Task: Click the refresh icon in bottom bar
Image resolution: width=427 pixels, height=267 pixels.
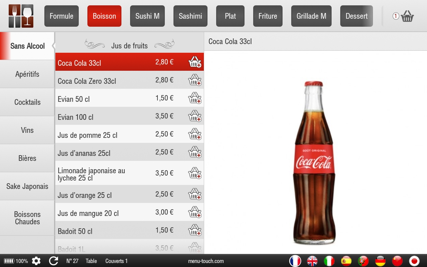Action: (x=53, y=261)
